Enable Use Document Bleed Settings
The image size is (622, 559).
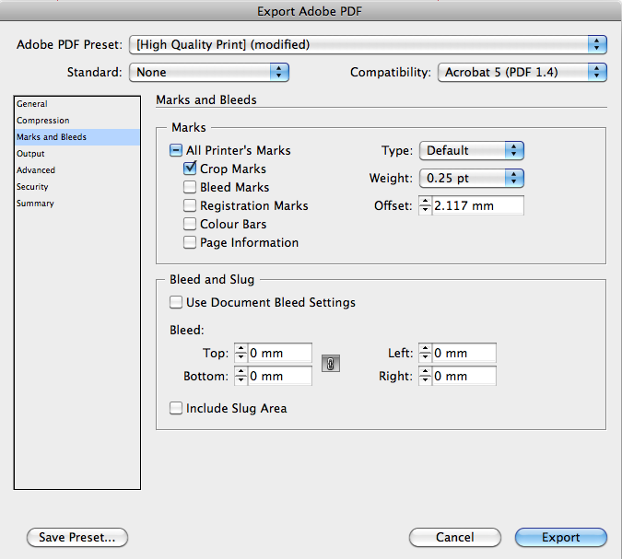[176, 302]
